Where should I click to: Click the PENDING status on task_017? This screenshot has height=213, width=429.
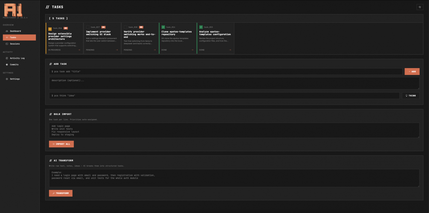(90, 50)
